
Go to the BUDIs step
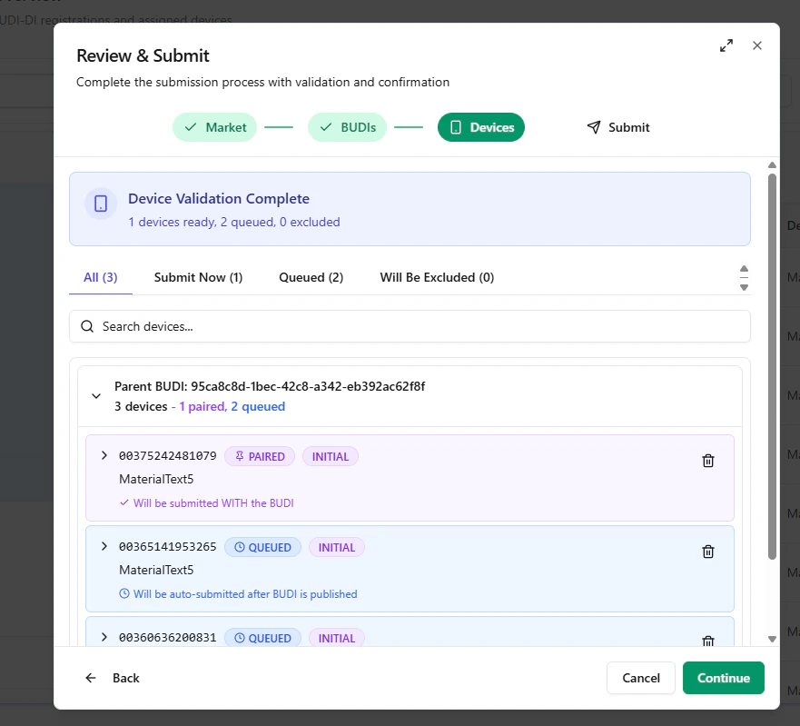(347, 127)
